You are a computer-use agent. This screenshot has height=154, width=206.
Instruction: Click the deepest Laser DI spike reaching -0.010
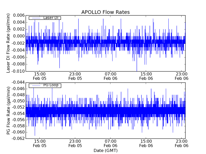pyautogui.click(x=137, y=70)
